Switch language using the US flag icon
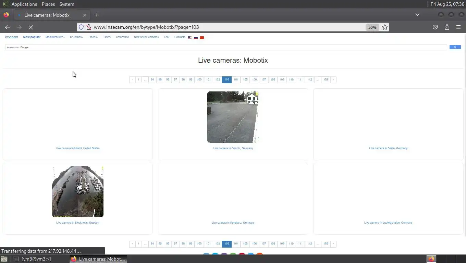This screenshot has width=466, height=263. point(189,37)
